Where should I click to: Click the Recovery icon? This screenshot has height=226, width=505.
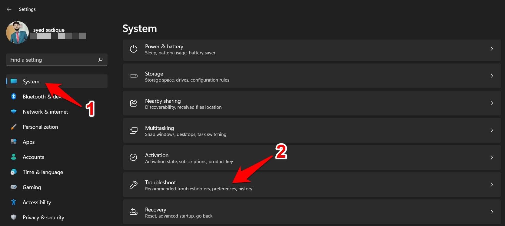coord(134,212)
